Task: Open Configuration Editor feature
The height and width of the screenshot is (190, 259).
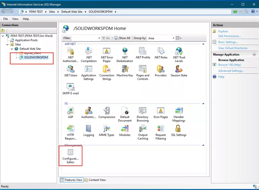Action: click(71, 156)
